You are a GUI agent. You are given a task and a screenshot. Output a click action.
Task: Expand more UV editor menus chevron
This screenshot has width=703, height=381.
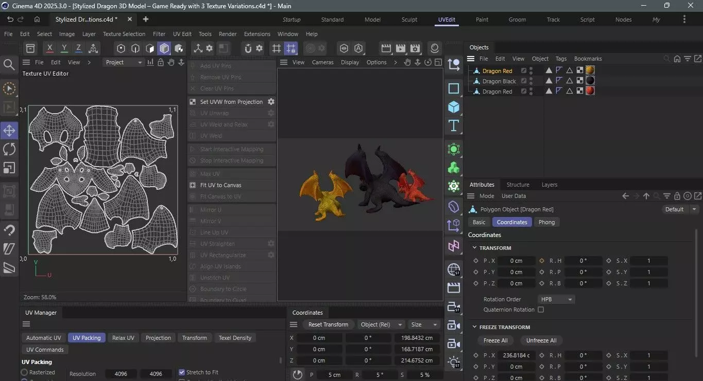click(89, 62)
